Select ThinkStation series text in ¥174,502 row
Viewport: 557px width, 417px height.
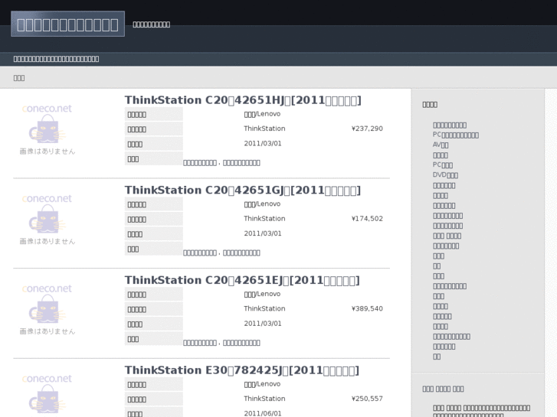click(264, 219)
